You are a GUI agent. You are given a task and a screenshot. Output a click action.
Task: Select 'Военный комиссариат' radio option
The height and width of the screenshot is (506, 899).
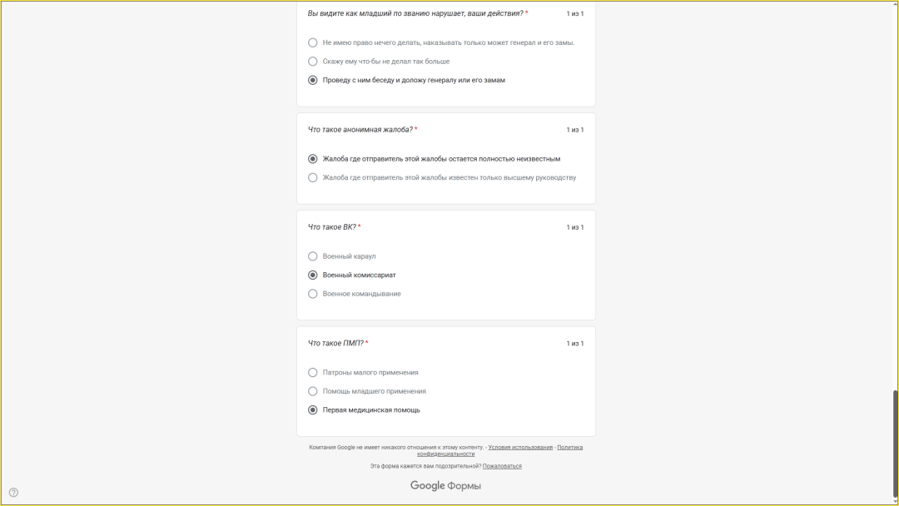pyautogui.click(x=313, y=275)
